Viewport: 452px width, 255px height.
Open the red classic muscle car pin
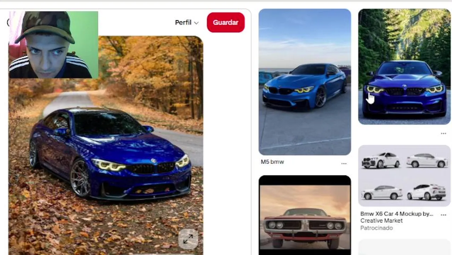(305, 215)
